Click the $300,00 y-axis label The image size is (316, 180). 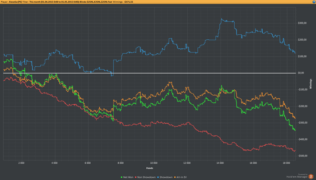(302, 23)
